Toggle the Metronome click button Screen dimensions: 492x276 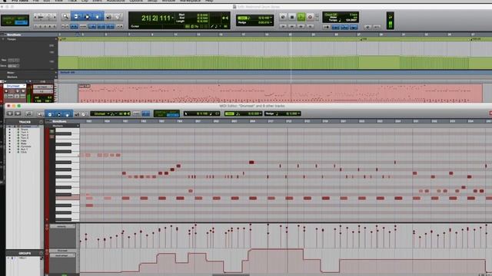(x=335, y=28)
